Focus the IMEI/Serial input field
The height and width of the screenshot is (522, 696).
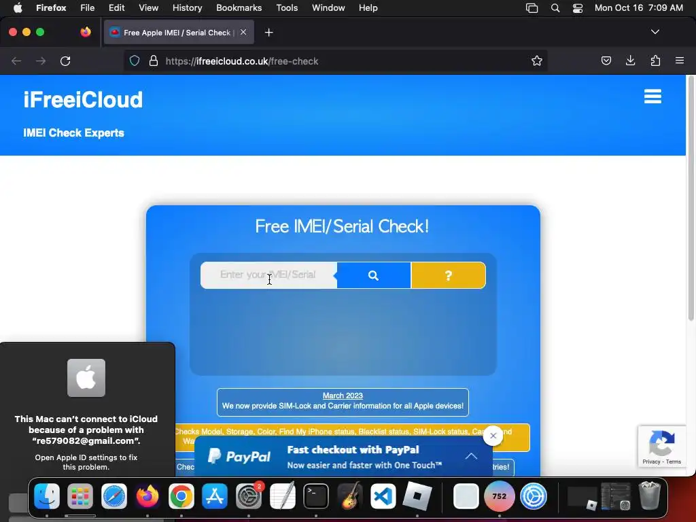click(x=268, y=275)
